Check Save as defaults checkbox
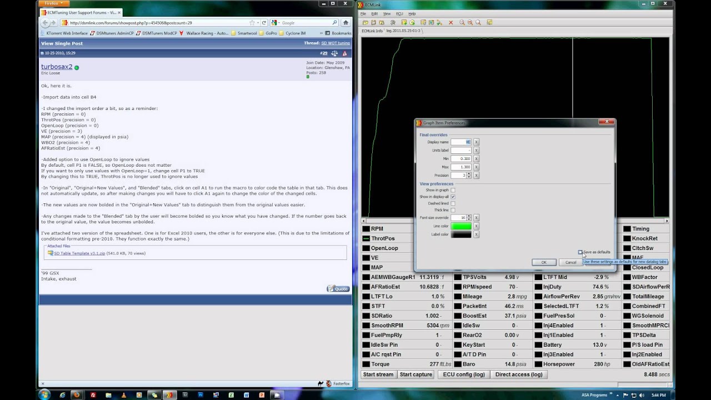The width and height of the screenshot is (711, 400). click(x=580, y=252)
